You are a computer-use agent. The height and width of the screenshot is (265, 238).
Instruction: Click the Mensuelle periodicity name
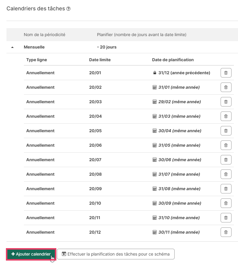click(x=34, y=47)
